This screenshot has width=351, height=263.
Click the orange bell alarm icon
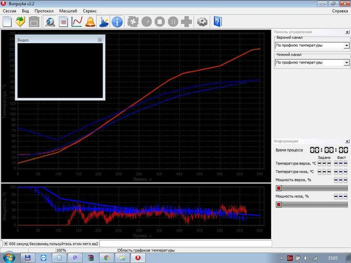90,22
